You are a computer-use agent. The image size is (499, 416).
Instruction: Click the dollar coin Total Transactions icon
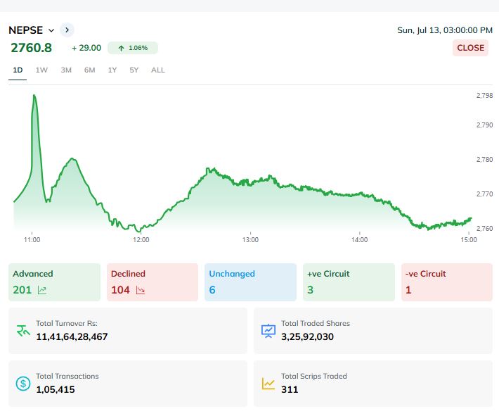tap(22, 384)
